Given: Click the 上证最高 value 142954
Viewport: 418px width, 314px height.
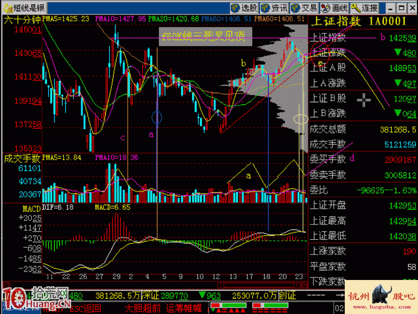Looking at the screenshot, I should click(x=402, y=221).
